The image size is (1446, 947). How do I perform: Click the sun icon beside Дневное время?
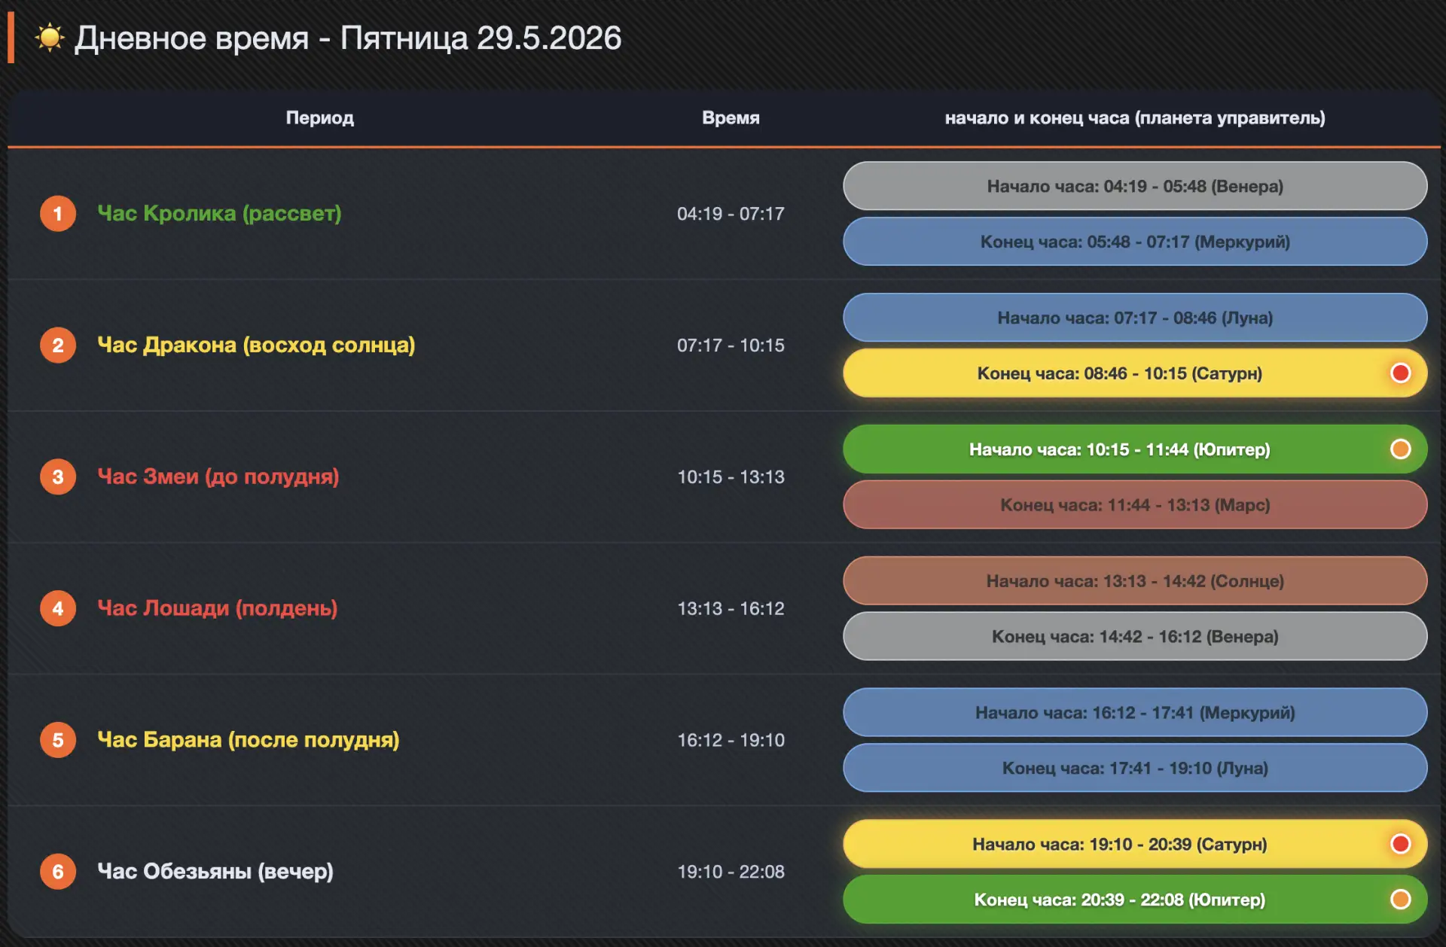tap(50, 37)
